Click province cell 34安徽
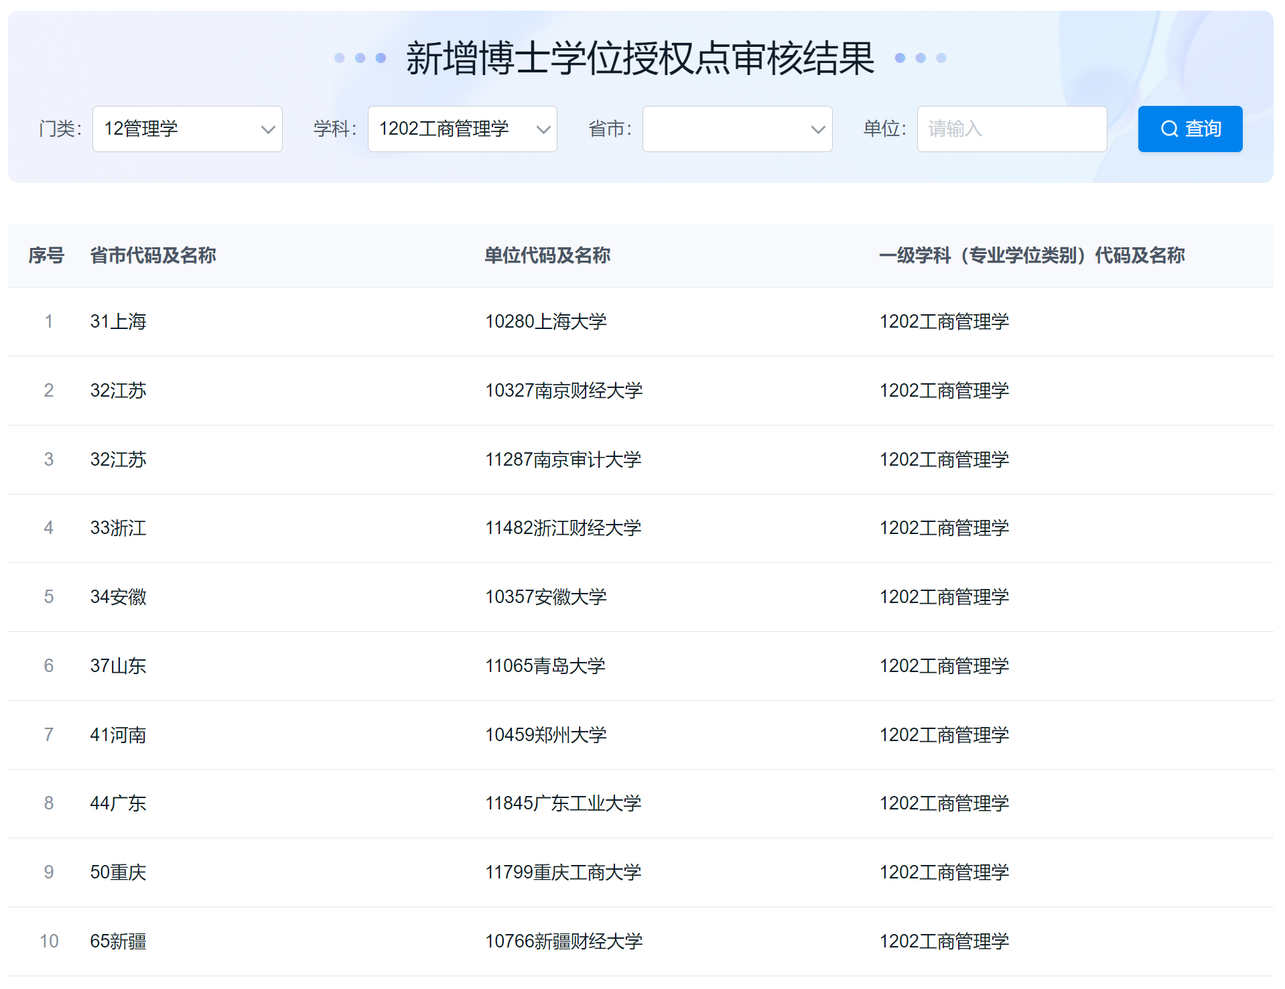This screenshot has width=1285, height=989. [x=118, y=597]
